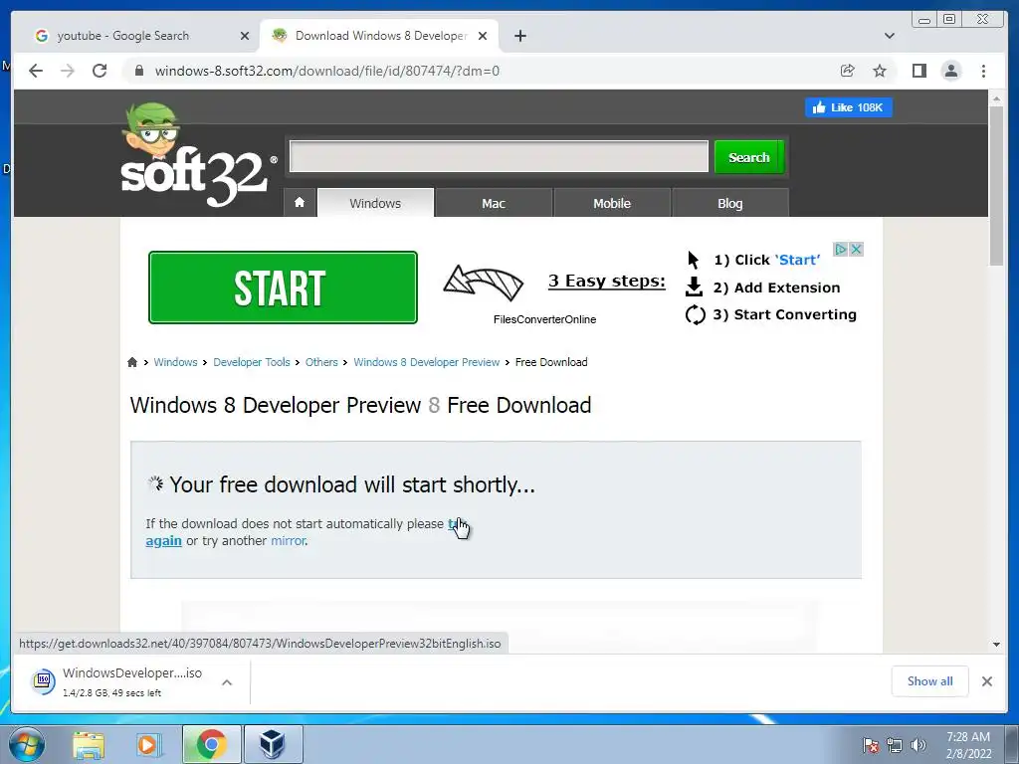Close the Download Windows 8 Developer tab

[483, 36]
